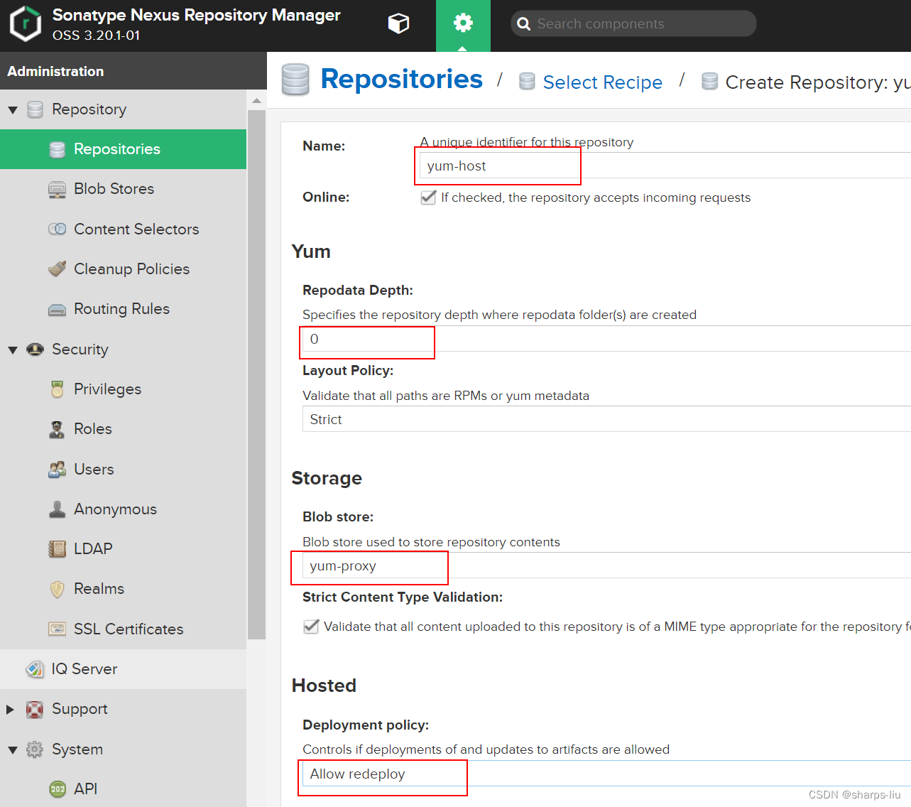
Task: Click the IQ Server icon
Action: [x=35, y=669]
